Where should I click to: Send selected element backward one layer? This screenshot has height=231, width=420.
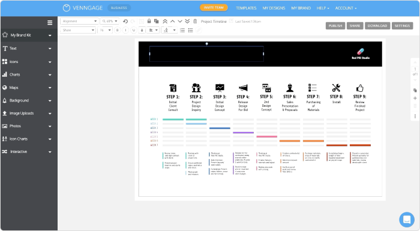(x=180, y=21)
